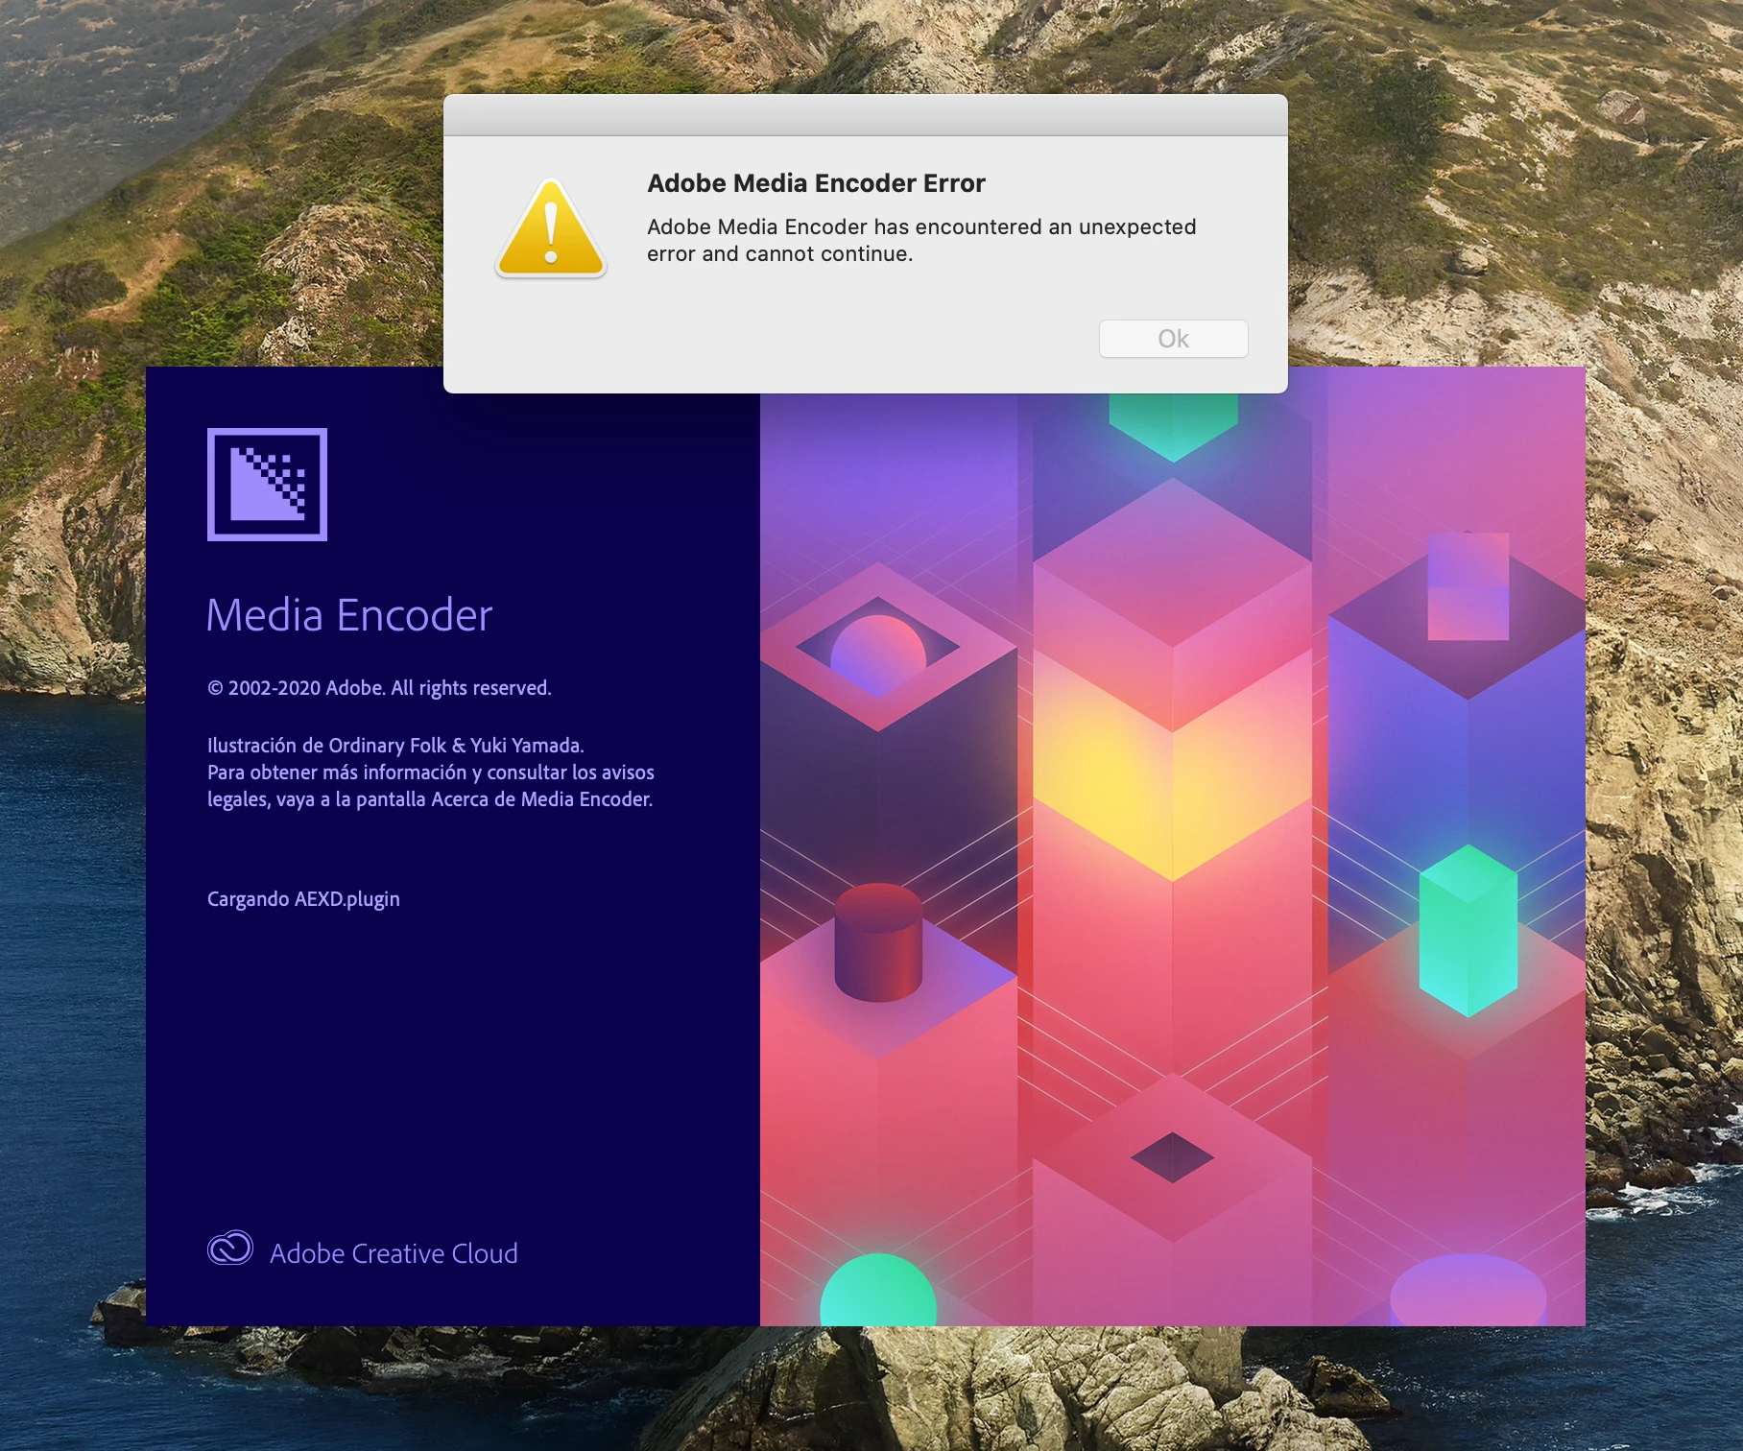The width and height of the screenshot is (1743, 1451).
Task: Click the Ok button in error dialog
Action: pyautogui.click(x=1173, y=339)
